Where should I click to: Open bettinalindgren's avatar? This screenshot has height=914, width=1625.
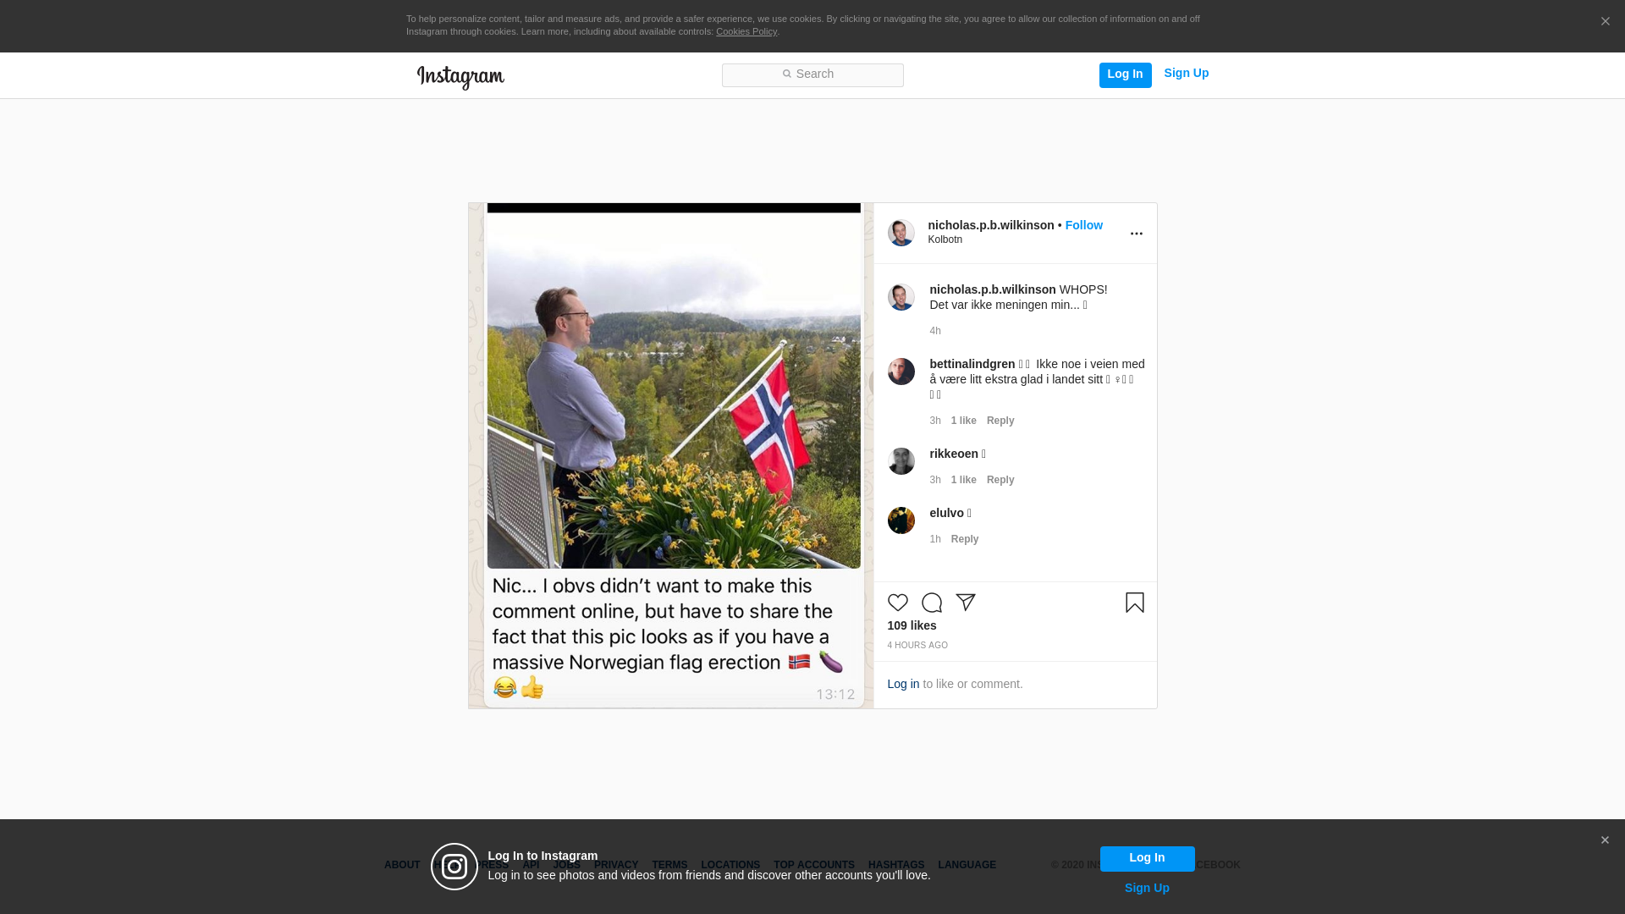click(x=901, y=372)
